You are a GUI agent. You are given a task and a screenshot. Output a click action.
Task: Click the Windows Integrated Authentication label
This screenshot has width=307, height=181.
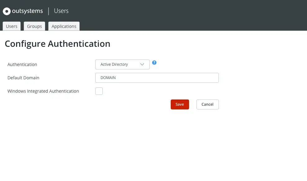pyautogui.click(x=43, y=91)
